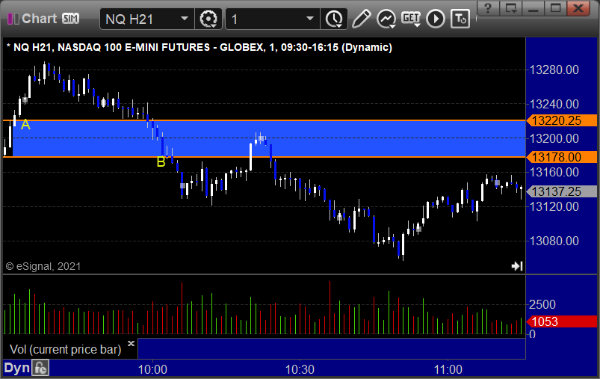600x379 pixels.
Task: Click the Dyn label
Action: [x=16, y=368]
